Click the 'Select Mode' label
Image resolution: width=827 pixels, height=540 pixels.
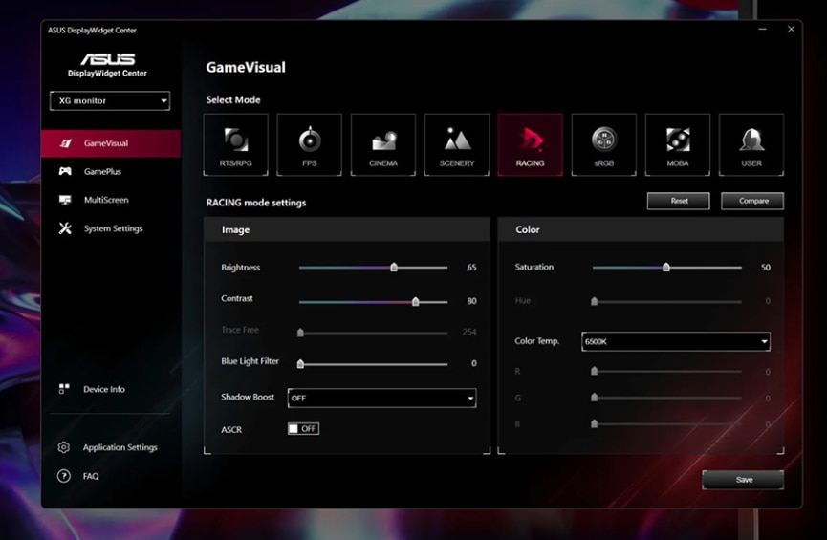pyautogui.click(x=233, y=99)
